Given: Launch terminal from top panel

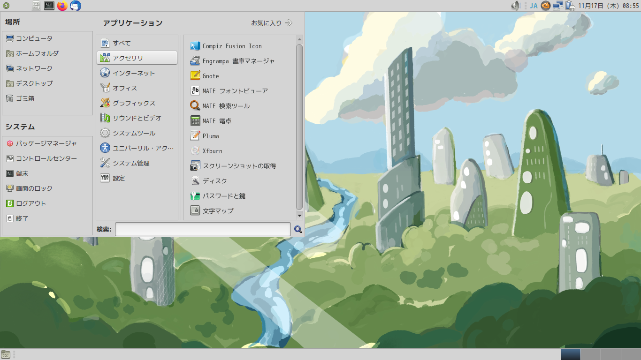Looking at the screenshot, I should pos(49,6).
